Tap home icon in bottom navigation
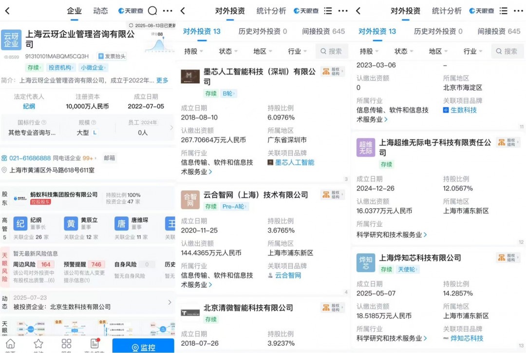Image resolution: width=526 pixels, height=353 pixels. click(x=10, y=344)
